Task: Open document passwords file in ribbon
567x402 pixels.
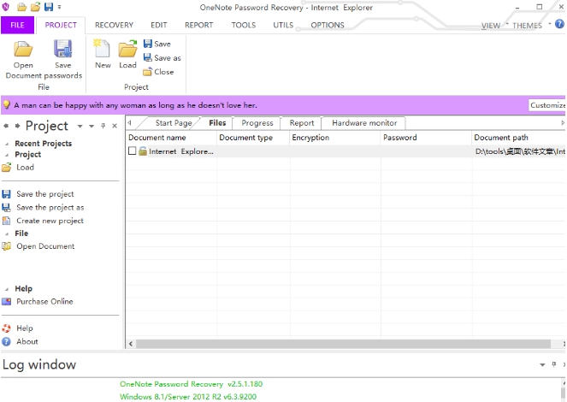Action: pyautogui.click(x=23, y=55)
